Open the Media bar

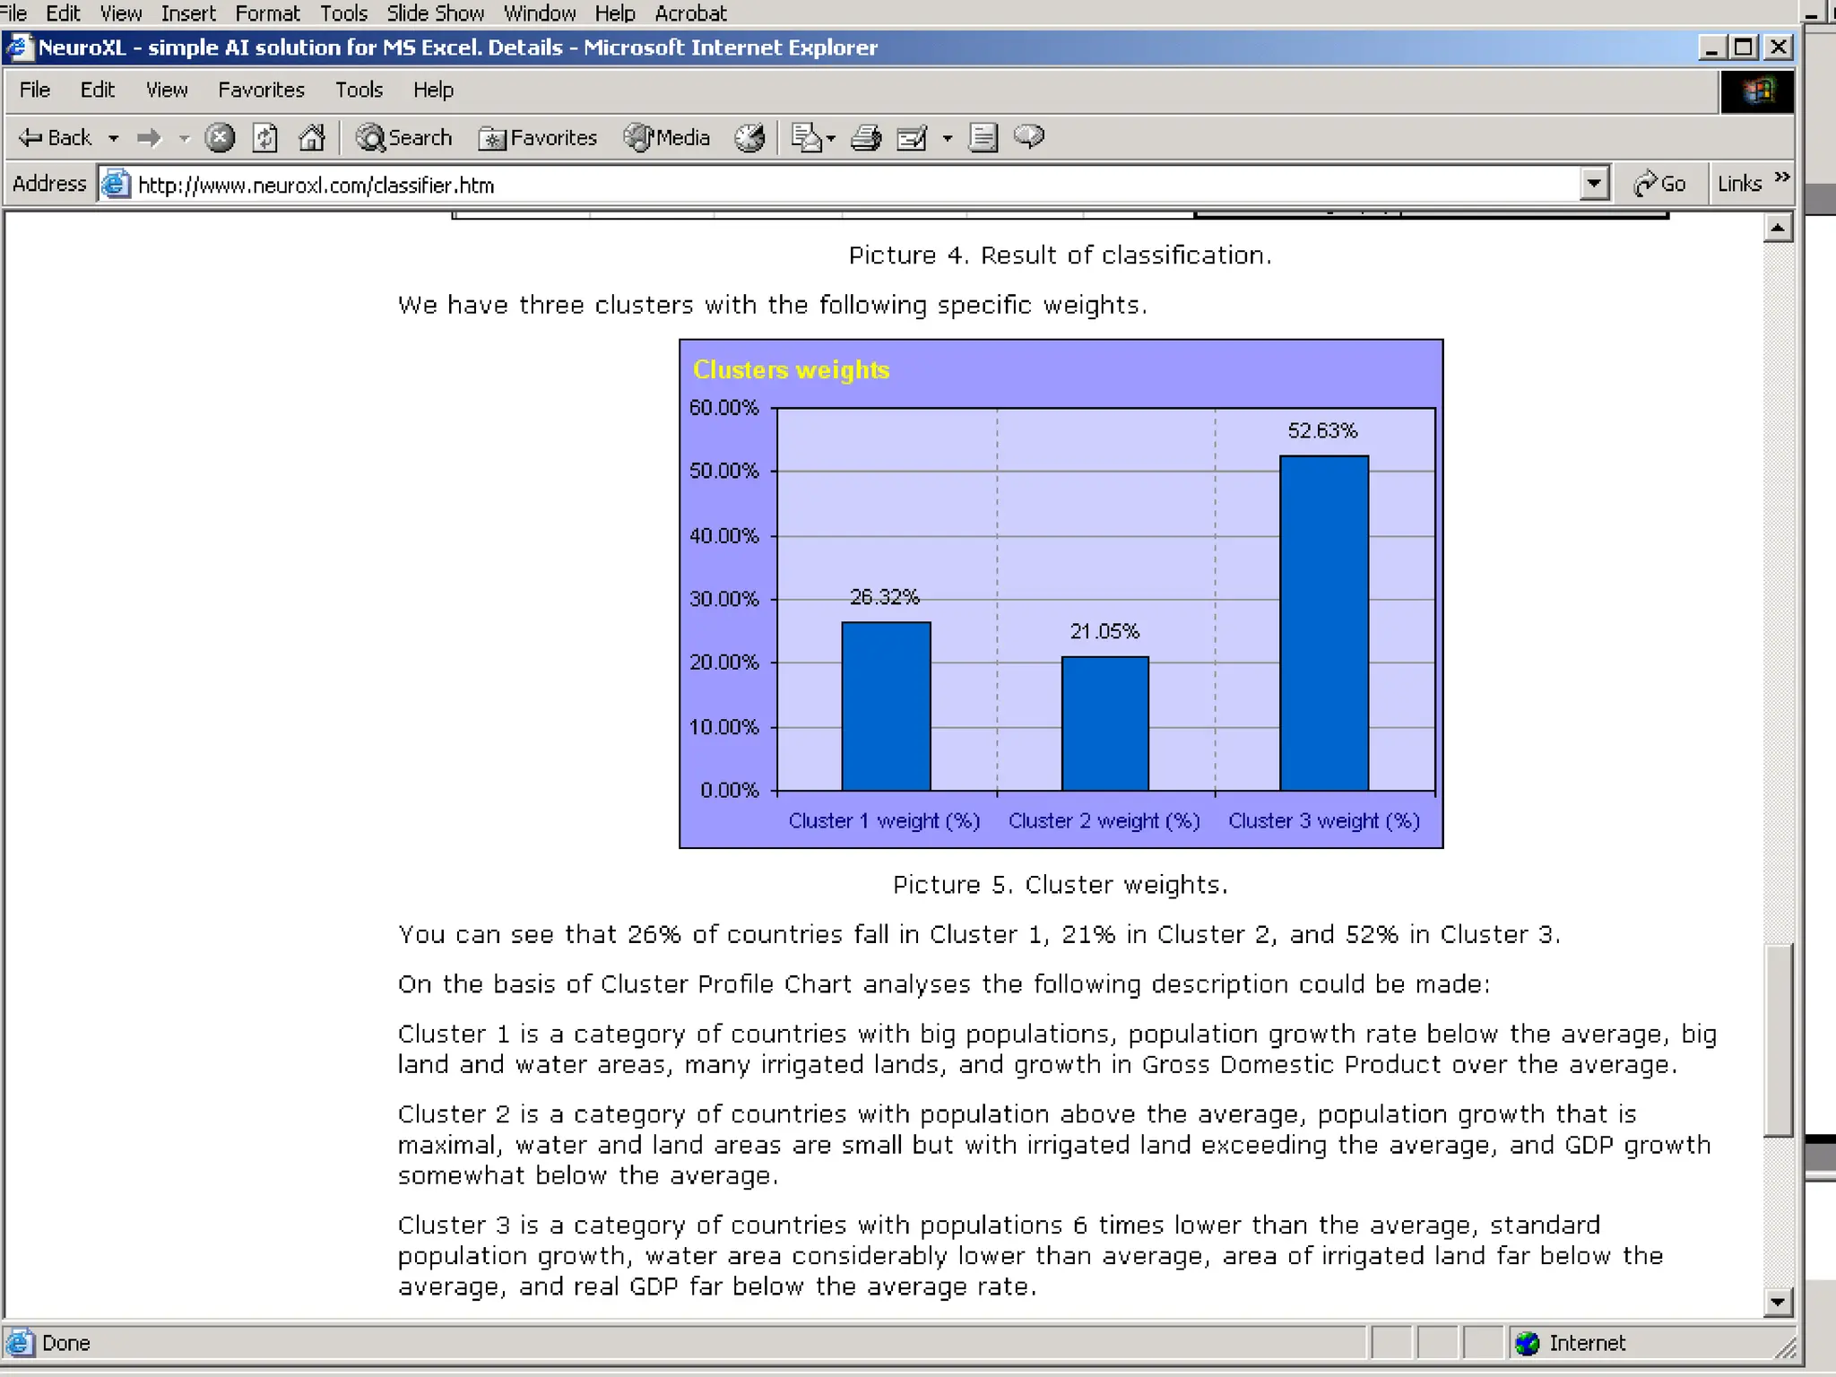[x=667, y=137]
